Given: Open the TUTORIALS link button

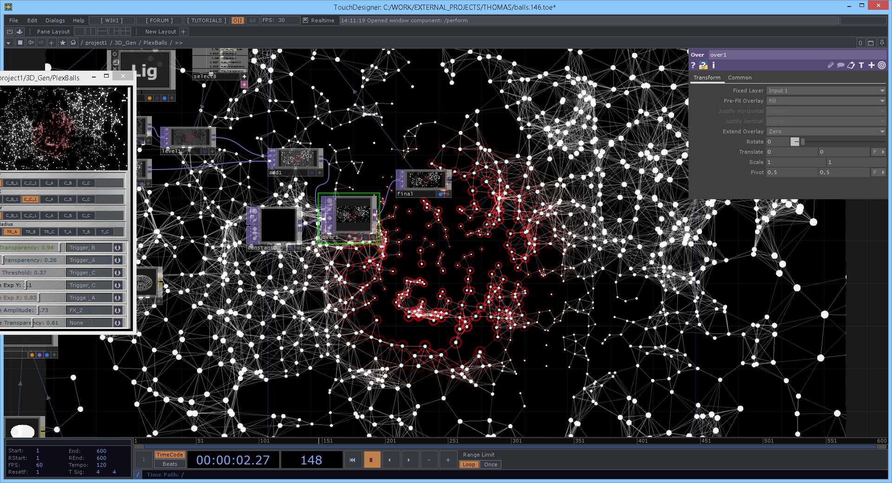Looking at the screenshot, I should tap(206, 20).
